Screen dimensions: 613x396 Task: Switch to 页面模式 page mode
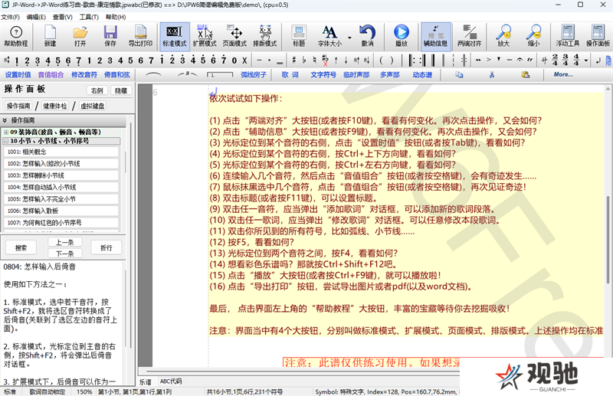click(234, 36)
